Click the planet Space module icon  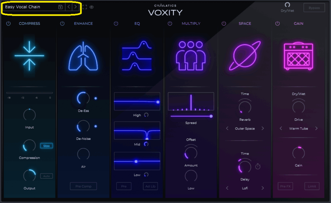pos(245,56)
